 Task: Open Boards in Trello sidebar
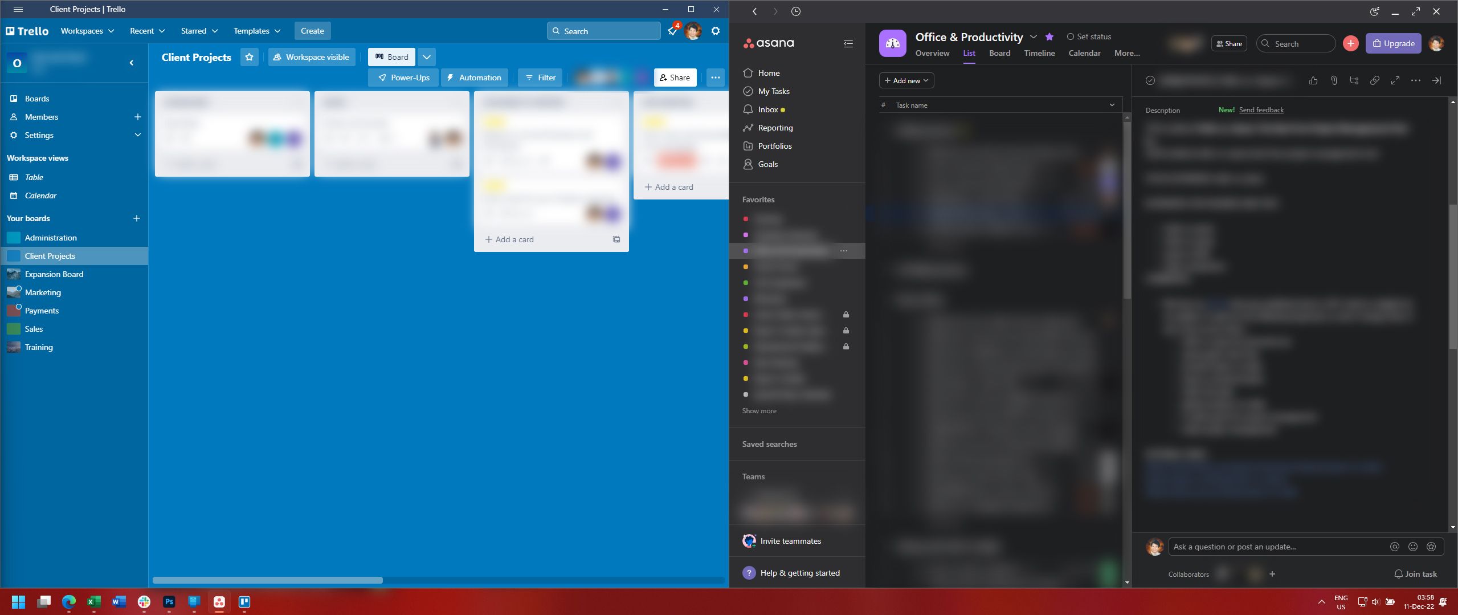pos(37,99)
